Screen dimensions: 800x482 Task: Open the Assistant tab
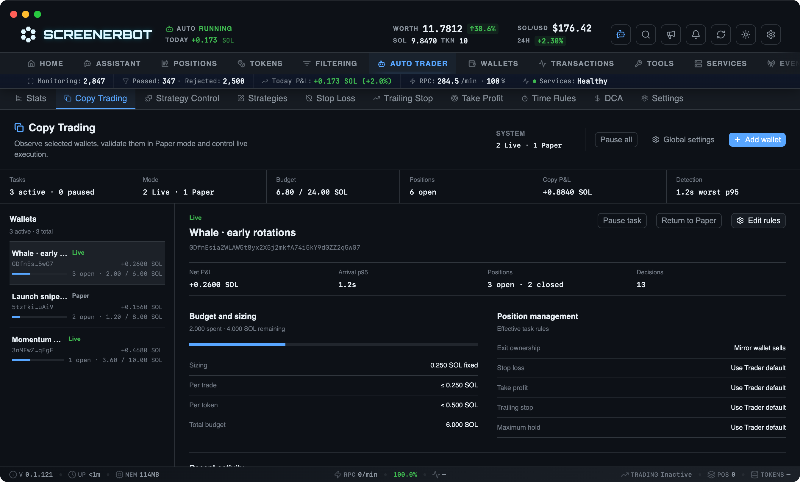click(112, 63)
